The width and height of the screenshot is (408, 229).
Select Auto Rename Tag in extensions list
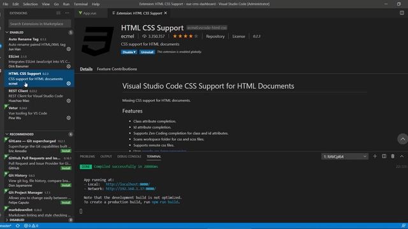pos(39,44)
